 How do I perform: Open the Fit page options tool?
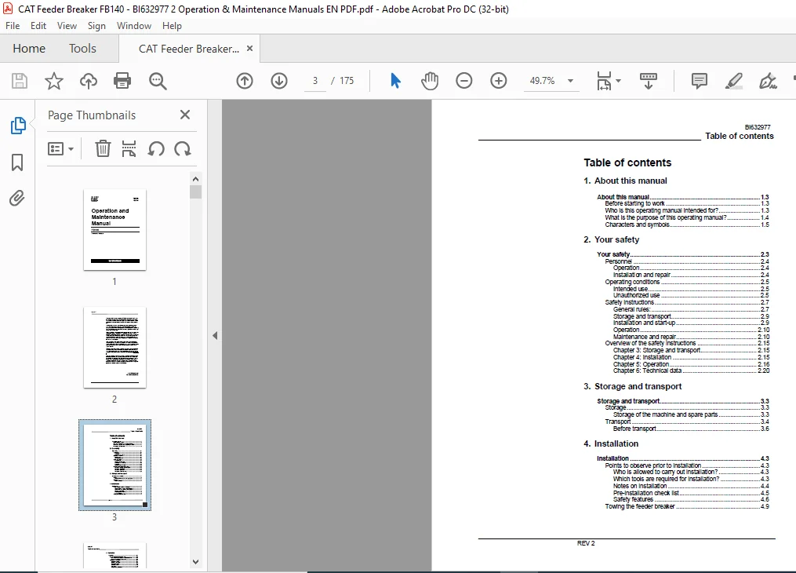pyautogui.click(x=604, y=81)
